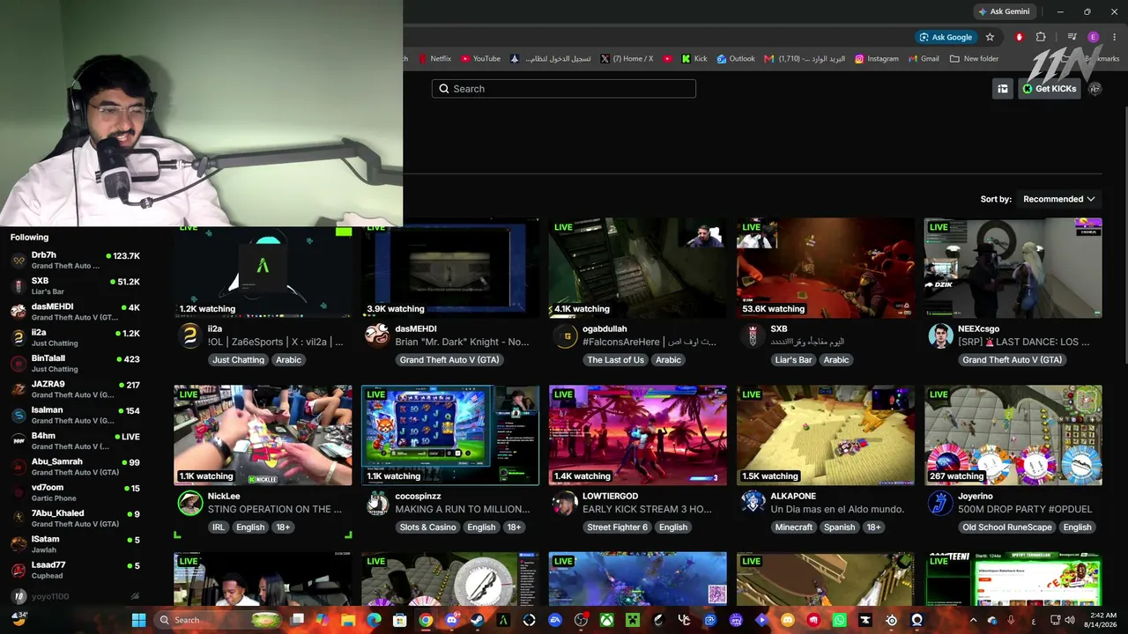Launch Google Chrome from the taskbar
This screenshot has height=634, width=1128.
pos(426,620)
